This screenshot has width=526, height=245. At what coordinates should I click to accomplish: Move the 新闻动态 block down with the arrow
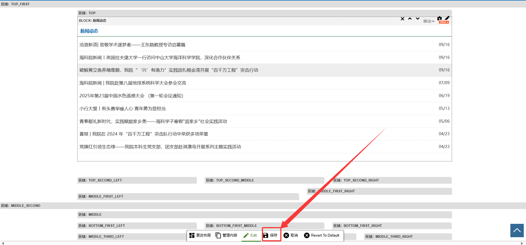[x=418, y=19]
